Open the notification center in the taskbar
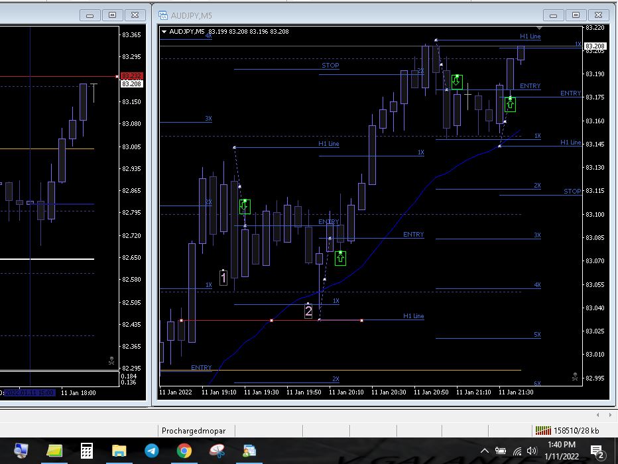Image resolution: width=618 pixels, height=464 pixels. [x=599, y=451]
